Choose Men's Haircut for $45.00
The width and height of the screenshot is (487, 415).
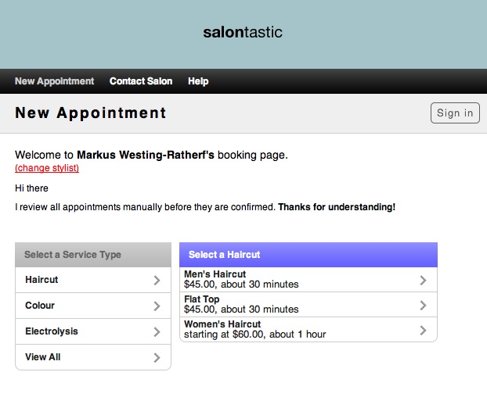pyautogui.click(x=308, y=280)
